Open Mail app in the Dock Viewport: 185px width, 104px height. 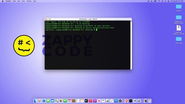pyautogui.click(x=52, y=101)
